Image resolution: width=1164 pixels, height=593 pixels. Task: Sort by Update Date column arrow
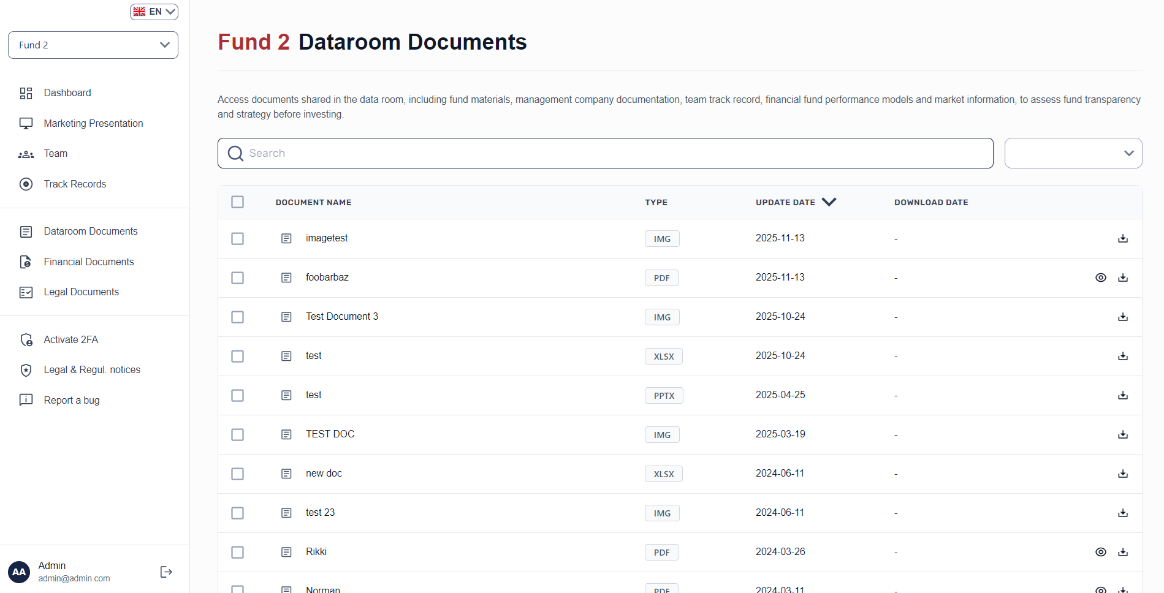coord(829,202)
